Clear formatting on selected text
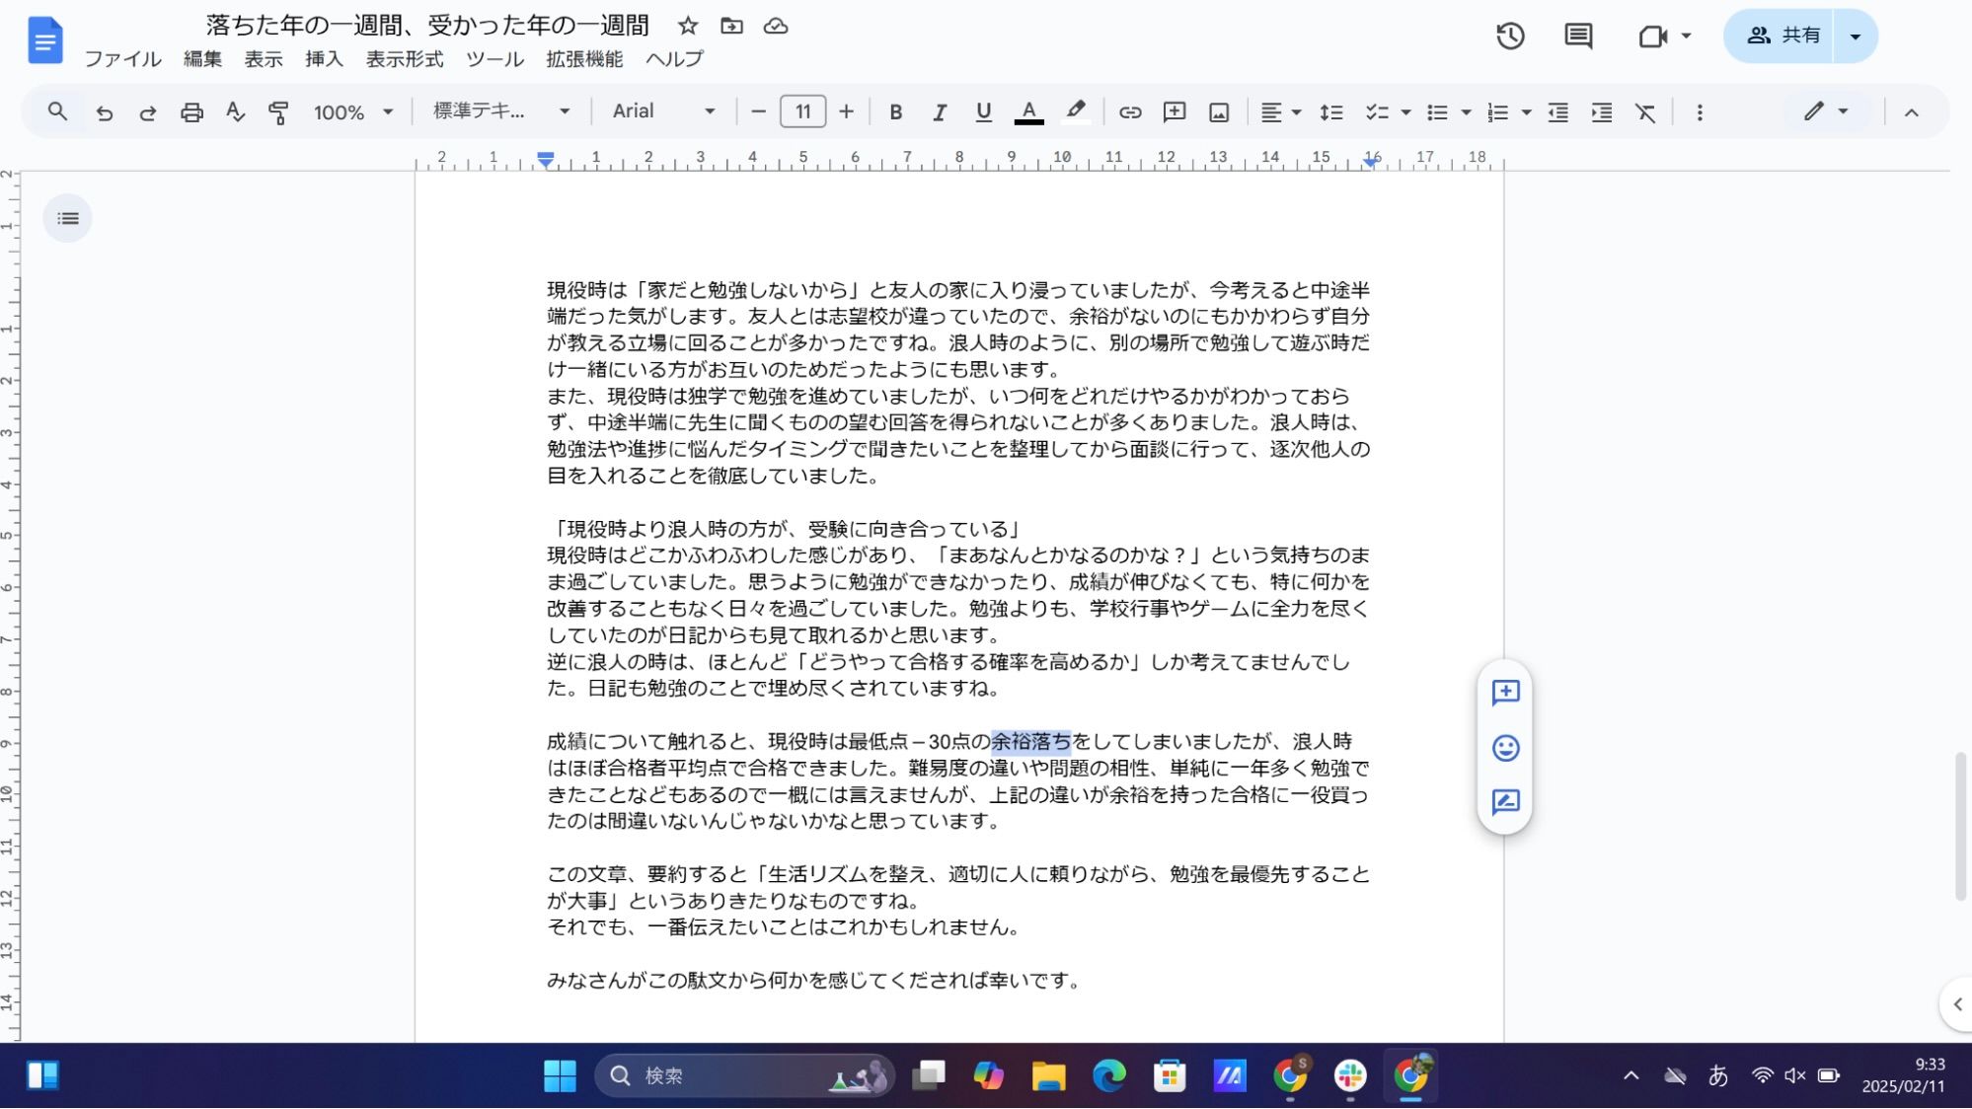Viewport: 1972px width, 1109px height. 1645,111
